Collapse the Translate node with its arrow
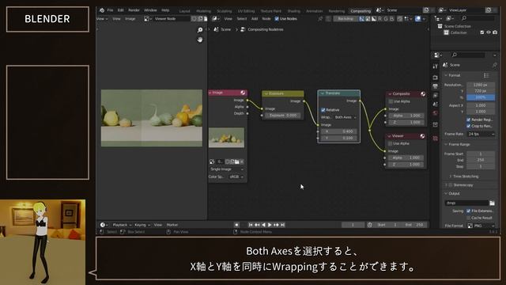506x285 pixels. click(322, 93)
